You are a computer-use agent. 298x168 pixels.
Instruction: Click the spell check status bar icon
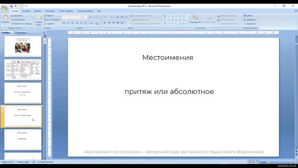click(x=34, y=162)
